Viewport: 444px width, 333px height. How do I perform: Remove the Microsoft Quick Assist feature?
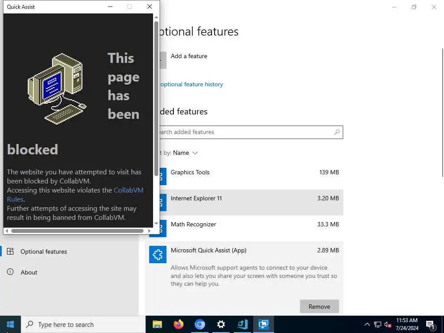[319, 307]
